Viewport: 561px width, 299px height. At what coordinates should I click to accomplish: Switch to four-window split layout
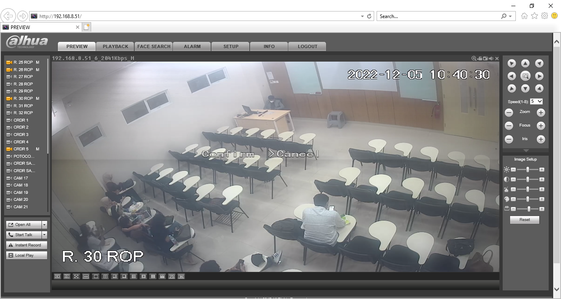click(x=105, y=276)
